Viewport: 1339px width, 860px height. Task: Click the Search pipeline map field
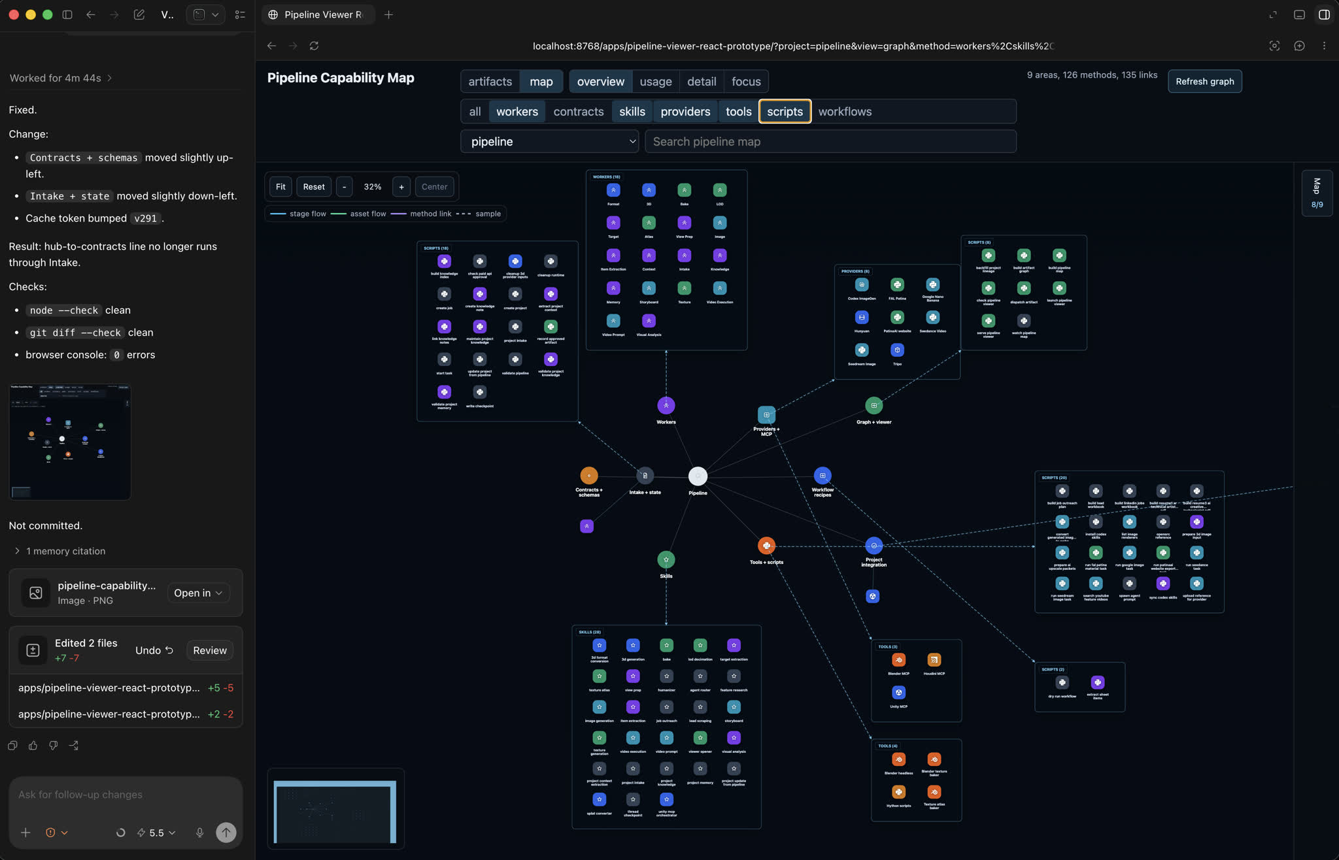830,142
